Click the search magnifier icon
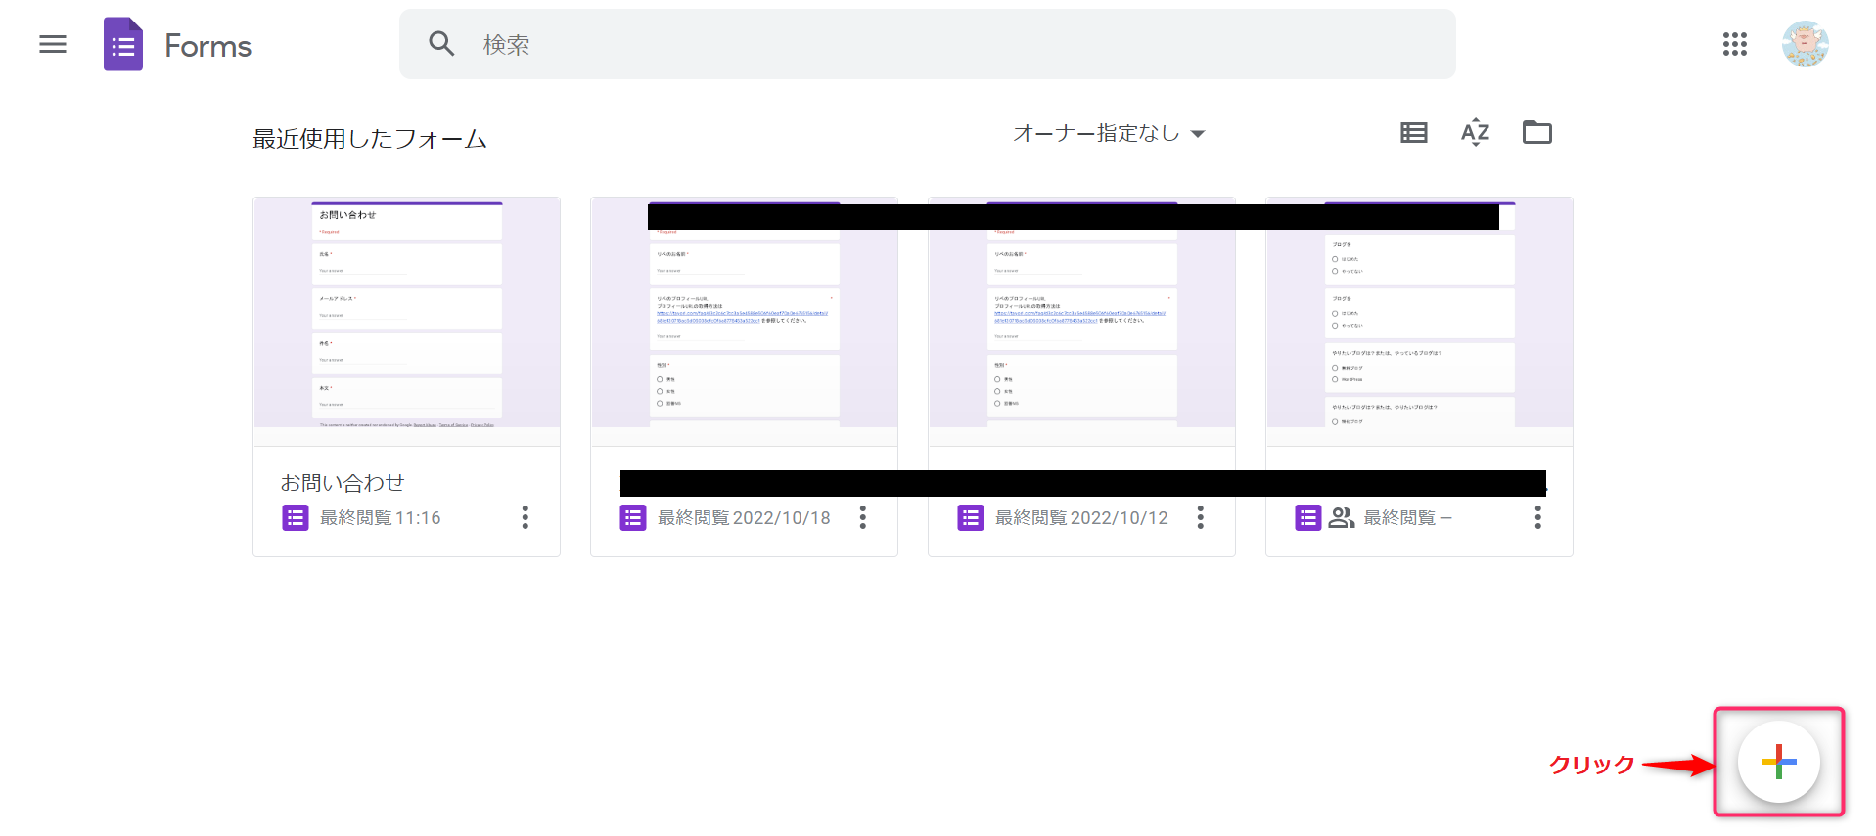Viewport: 1876px width, 836px height. click(441, 44)
